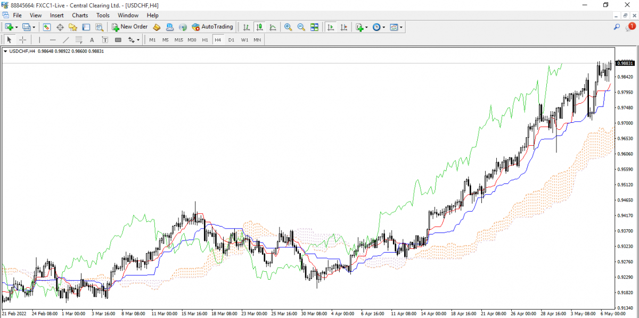Image resolution: width=639 pixels, height=318 pixels.
Task: Open the indicators list dropdown
Action: (367, 27)
